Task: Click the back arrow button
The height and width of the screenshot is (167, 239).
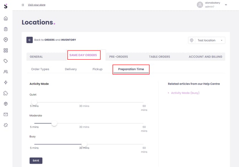Action: tap(30, 40)
